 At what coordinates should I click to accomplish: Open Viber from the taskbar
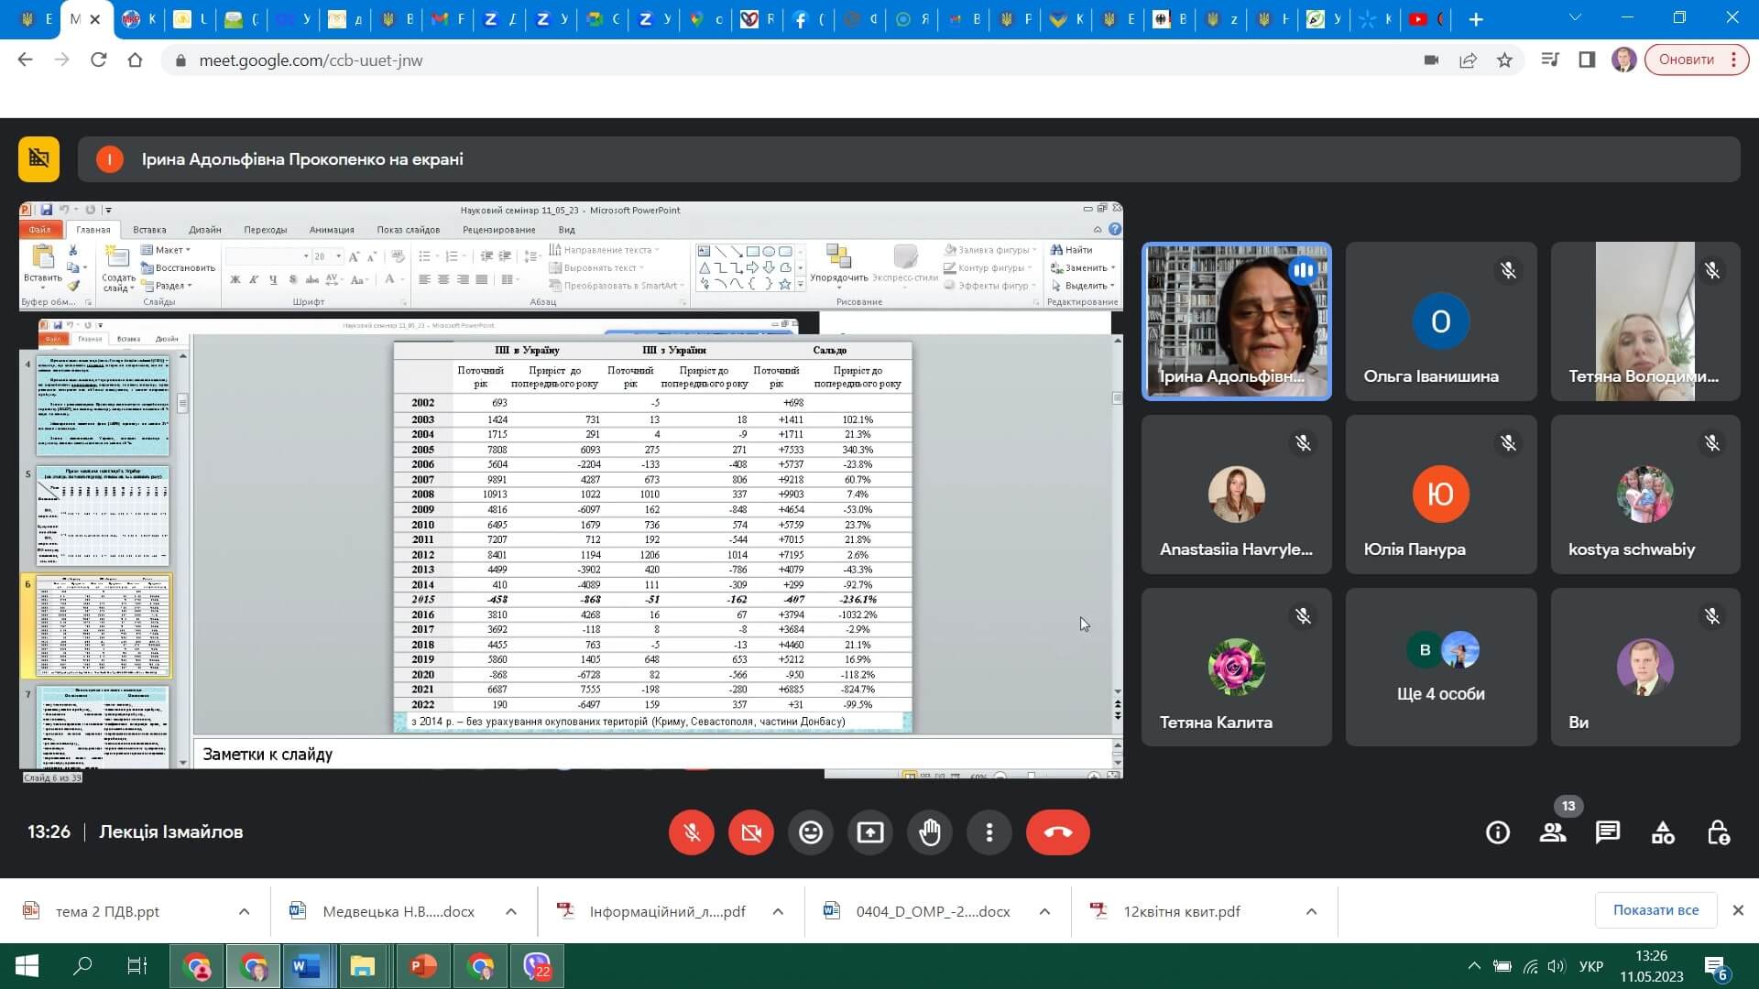(537, 966)
